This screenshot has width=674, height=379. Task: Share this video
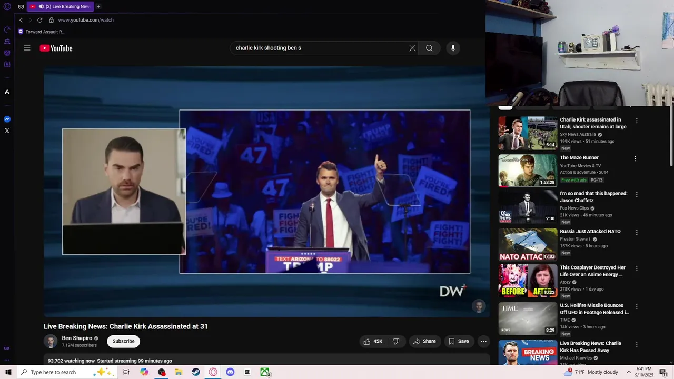click(x=424, y=341)
